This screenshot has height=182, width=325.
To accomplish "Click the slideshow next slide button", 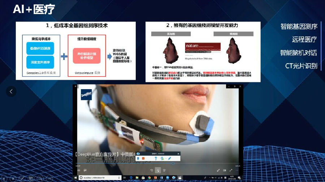I will pyautogui.click(x=13, y=178).
